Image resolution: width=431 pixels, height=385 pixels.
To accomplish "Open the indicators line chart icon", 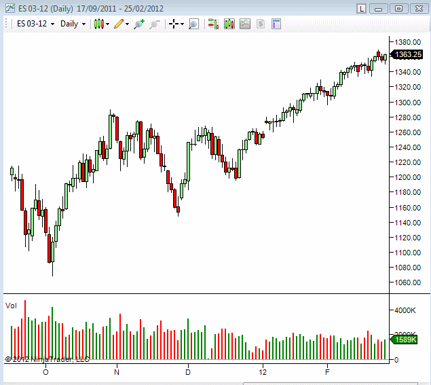I will (x=245, y=24).
